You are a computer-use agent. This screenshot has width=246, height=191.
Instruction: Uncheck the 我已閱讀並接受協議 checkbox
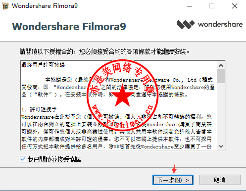point(23,159)
